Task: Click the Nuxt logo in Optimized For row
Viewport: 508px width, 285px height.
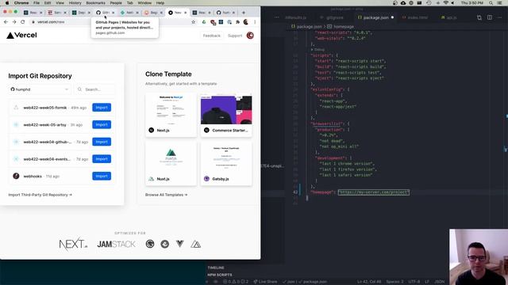Action: point(196,245)
